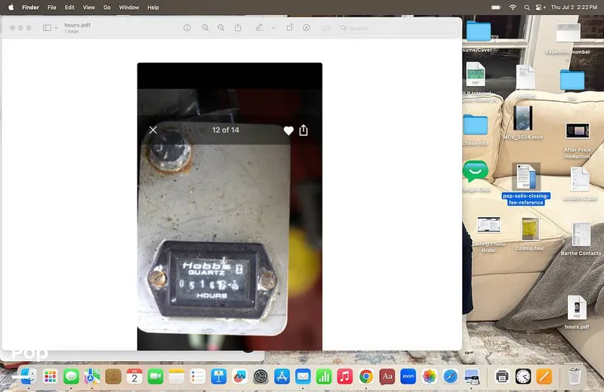Open the File menu
The width and height of the screenshot is (604, 392).
[x=51, y=8]
